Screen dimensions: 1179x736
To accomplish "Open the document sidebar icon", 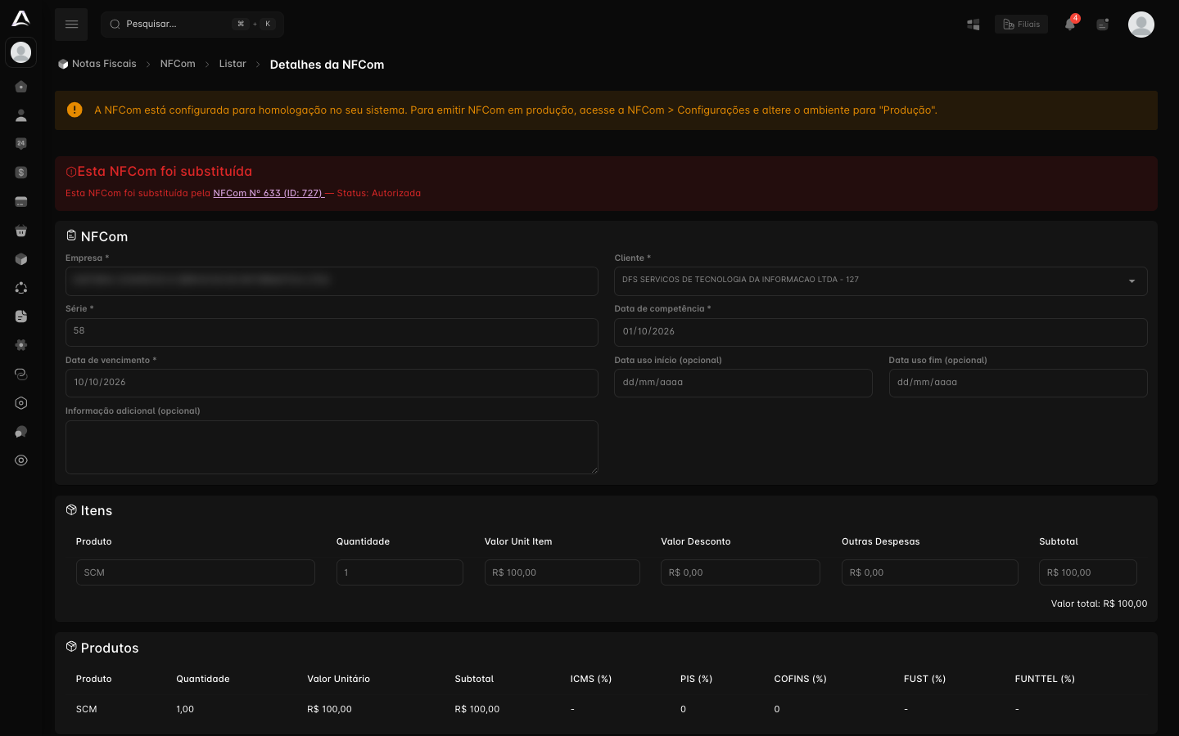I will (x=21, y=316).
